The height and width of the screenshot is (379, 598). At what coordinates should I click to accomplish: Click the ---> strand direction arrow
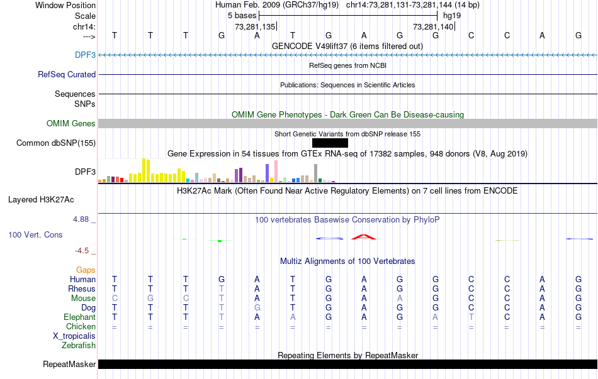[x=85, y=36]
